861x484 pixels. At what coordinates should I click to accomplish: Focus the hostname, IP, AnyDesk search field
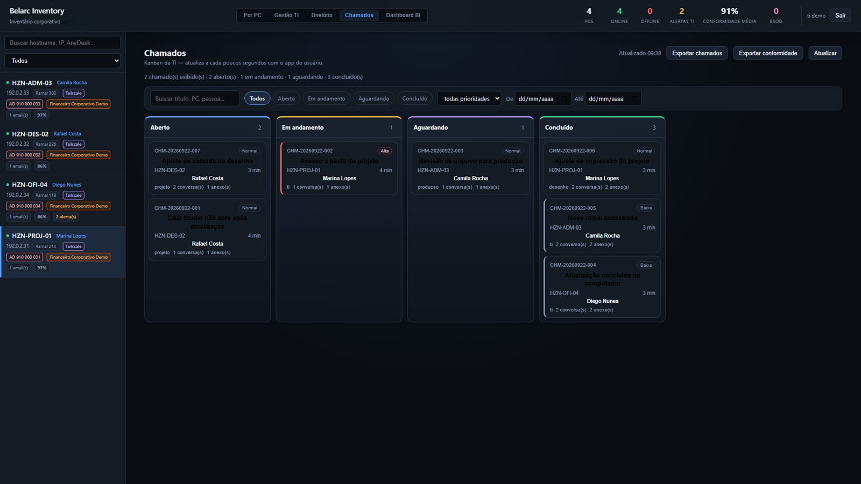pyautogui.click(x=62, y=43)
